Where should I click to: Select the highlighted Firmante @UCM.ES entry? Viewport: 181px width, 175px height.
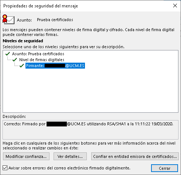click(x=55, y=66)
